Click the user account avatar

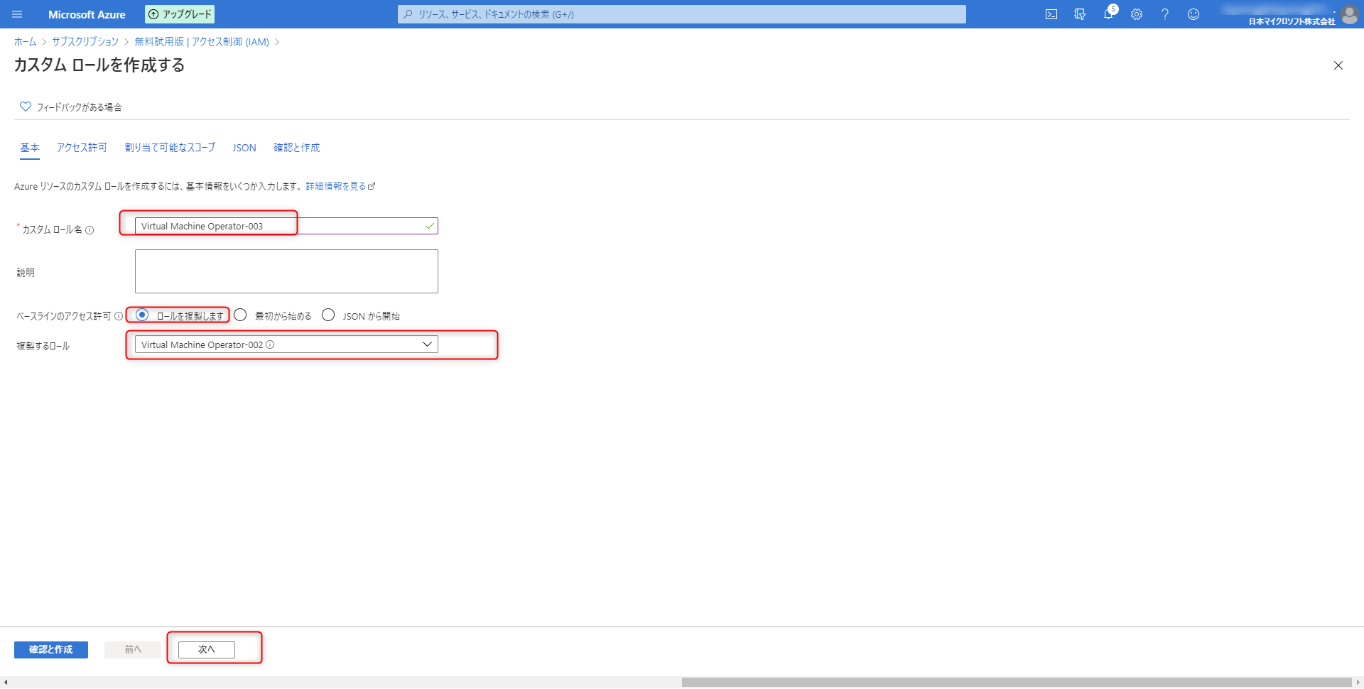click(1350, 14)
